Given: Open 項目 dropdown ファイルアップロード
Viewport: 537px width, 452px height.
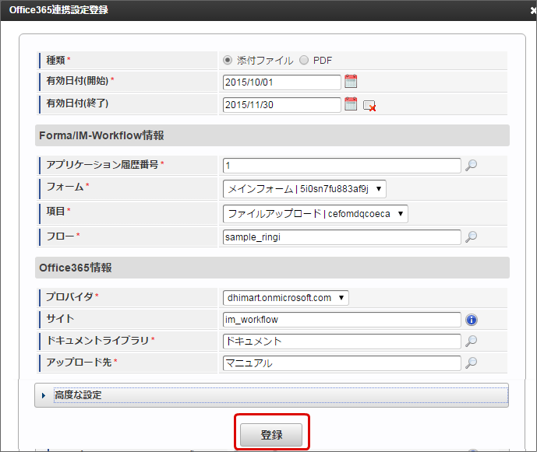Looking at the screenshot, I should (x=316, y=214).
